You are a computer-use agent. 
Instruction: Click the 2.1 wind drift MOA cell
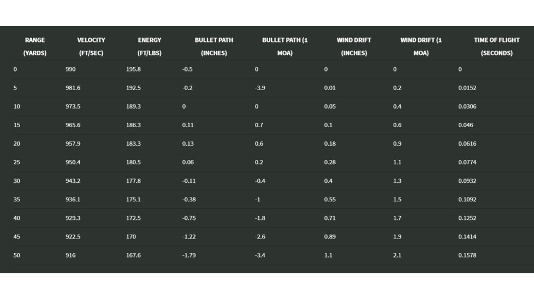397,255
